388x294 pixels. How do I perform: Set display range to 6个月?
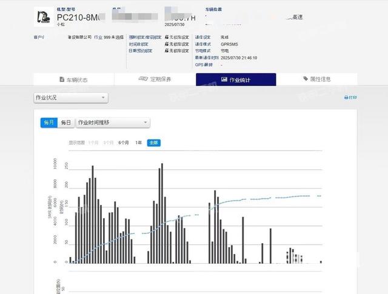[x=123, y=142]
